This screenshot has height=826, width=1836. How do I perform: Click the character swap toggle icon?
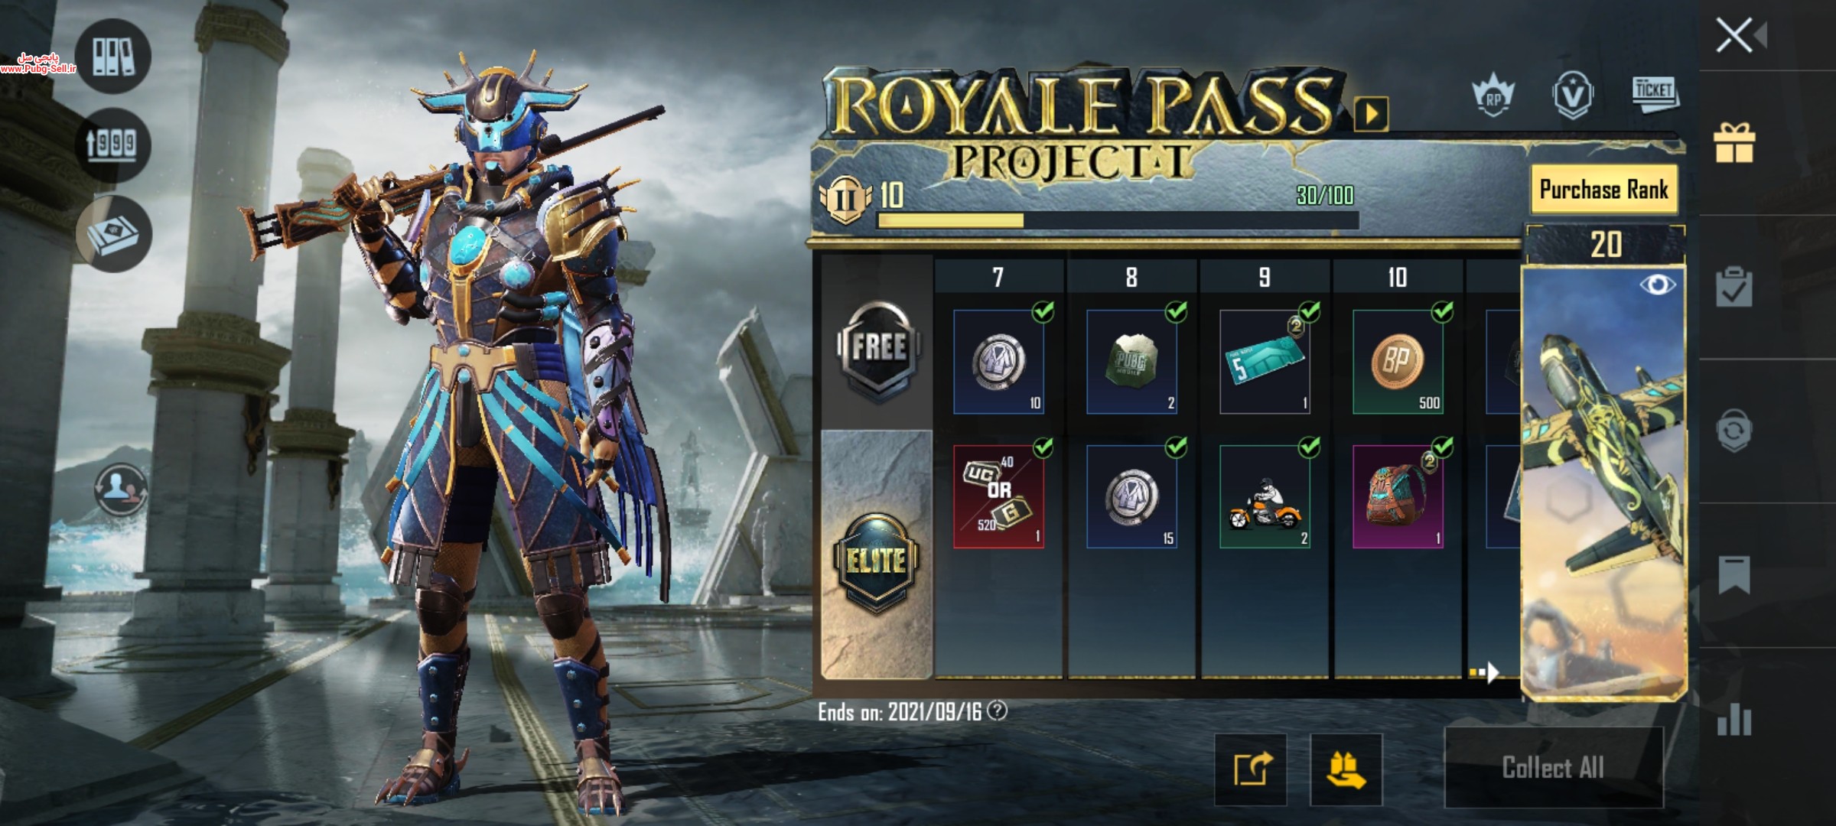coord(121,488)
